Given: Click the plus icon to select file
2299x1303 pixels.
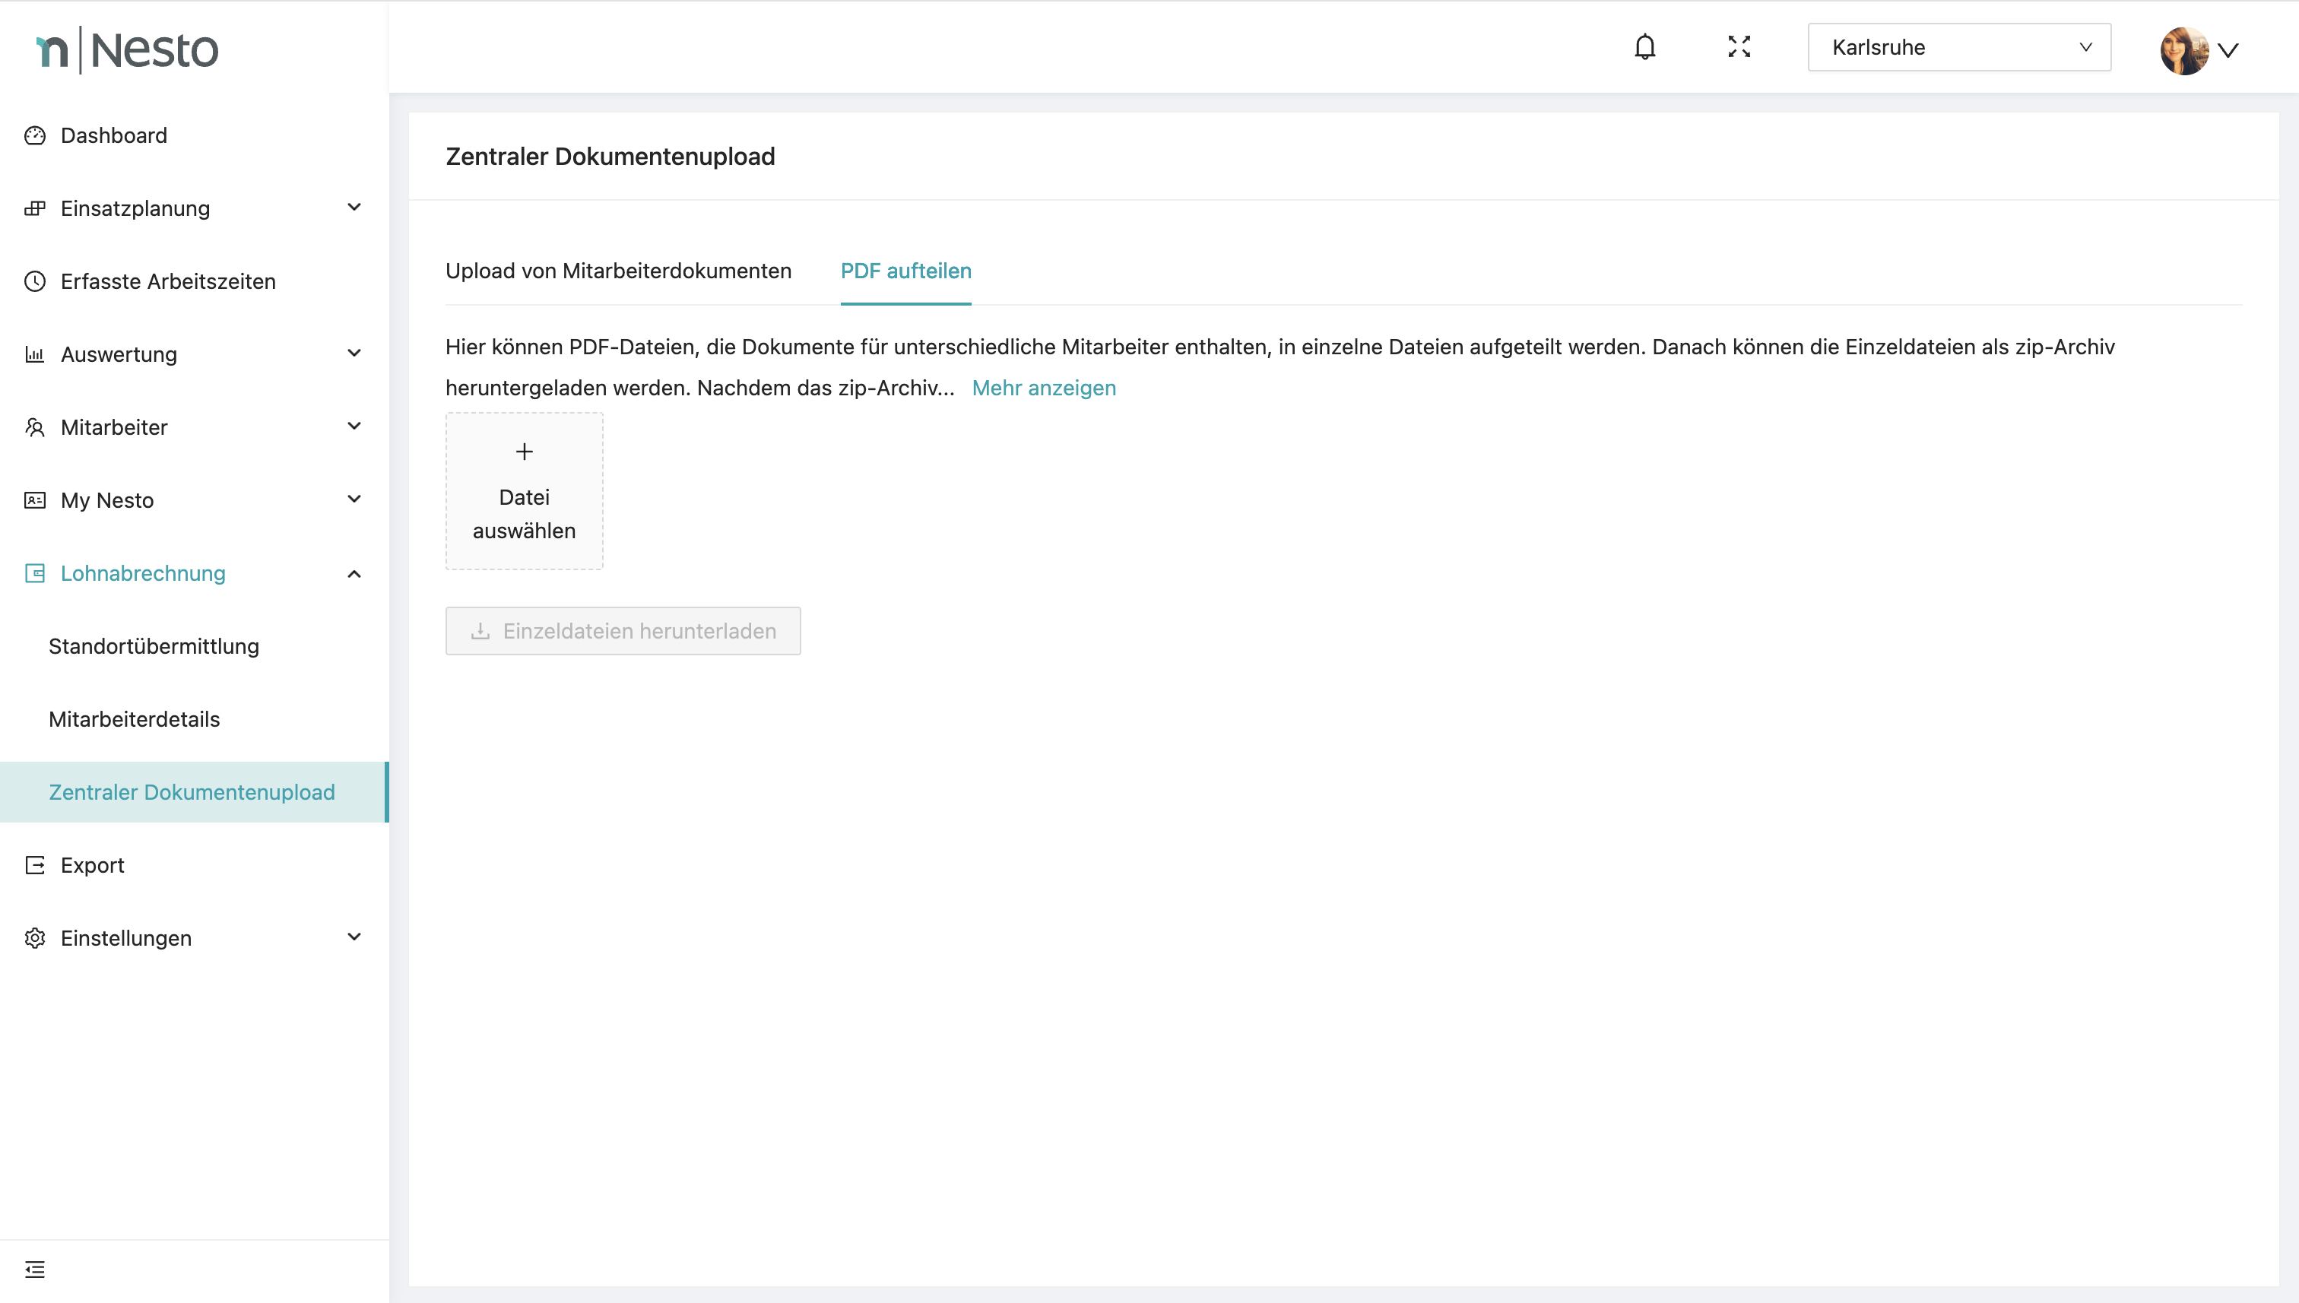Looking at the screenshot, I should click(525, 452).
